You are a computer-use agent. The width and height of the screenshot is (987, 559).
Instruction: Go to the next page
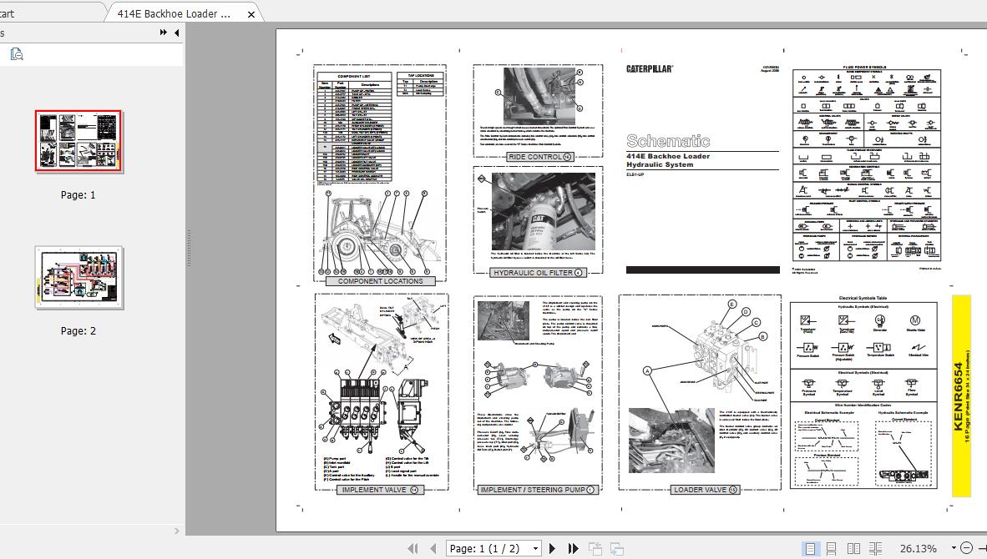(x=553, y=548)
